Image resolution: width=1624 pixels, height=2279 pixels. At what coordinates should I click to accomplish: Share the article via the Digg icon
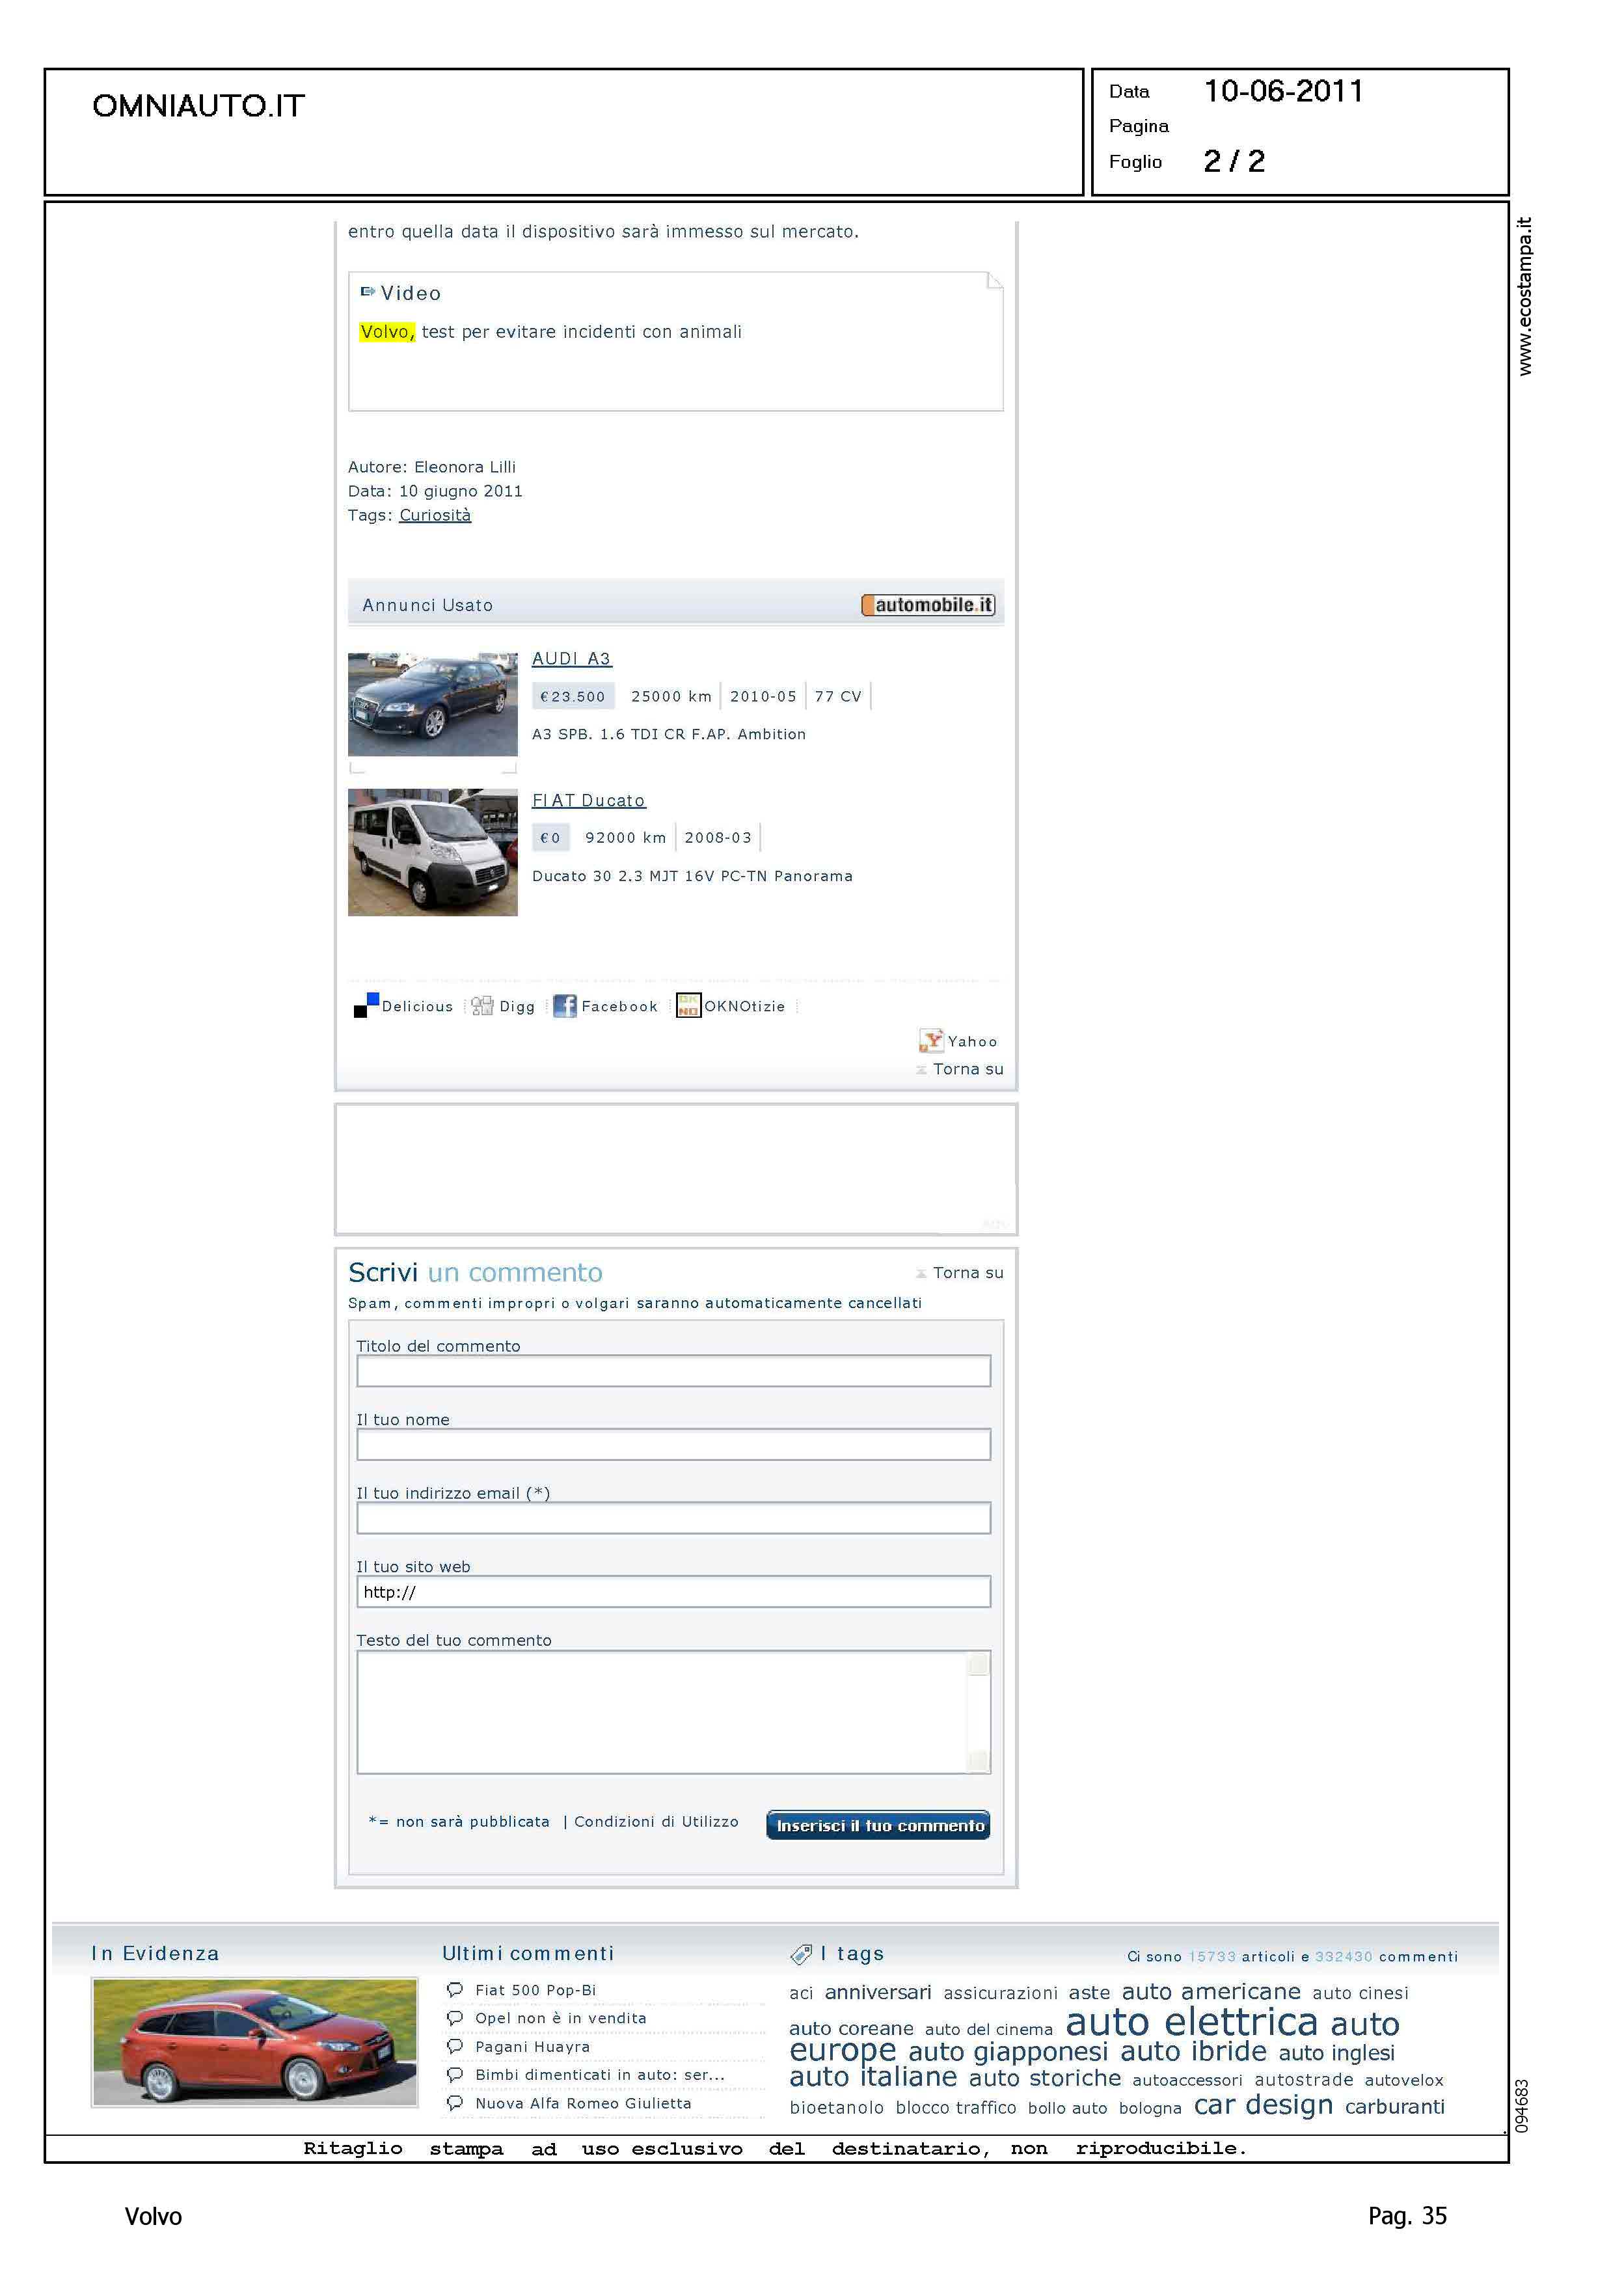point(482,1006)
